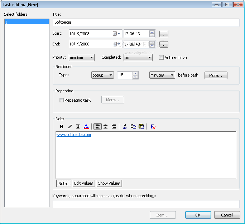245x224 pixels.
Task: Increase the End time value
Action: [x=152, y=43]
